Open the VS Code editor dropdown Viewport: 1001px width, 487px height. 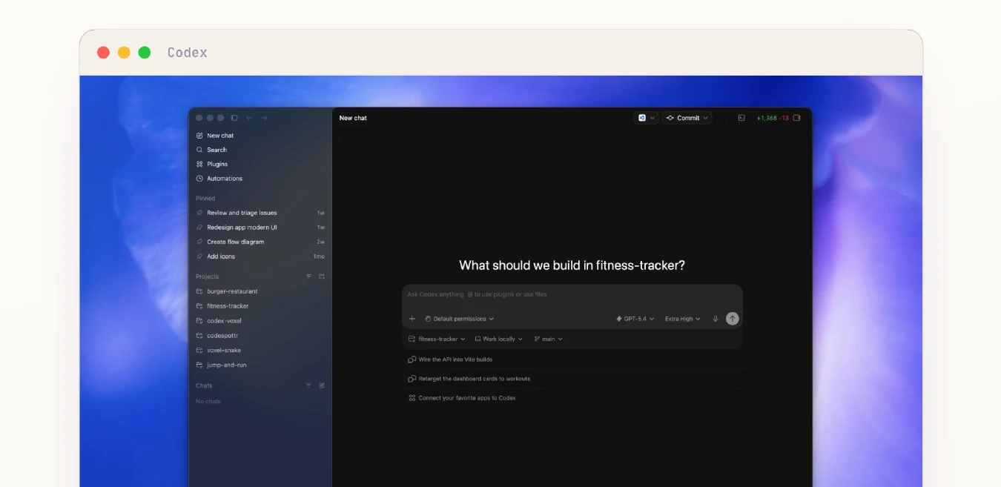pos(646,118)
